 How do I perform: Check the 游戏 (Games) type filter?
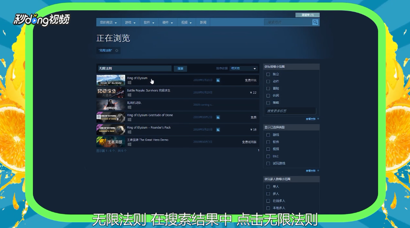[x=268, y=135]
